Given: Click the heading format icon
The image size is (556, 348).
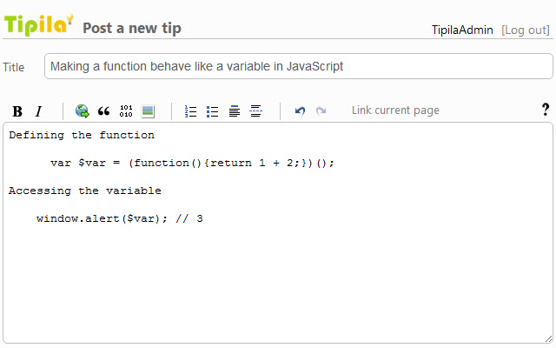Looking at the screenshot, I should click(x=235, y=111).
